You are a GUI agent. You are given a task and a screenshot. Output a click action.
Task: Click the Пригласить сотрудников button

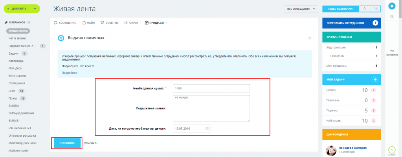click(x=351, y=23)
